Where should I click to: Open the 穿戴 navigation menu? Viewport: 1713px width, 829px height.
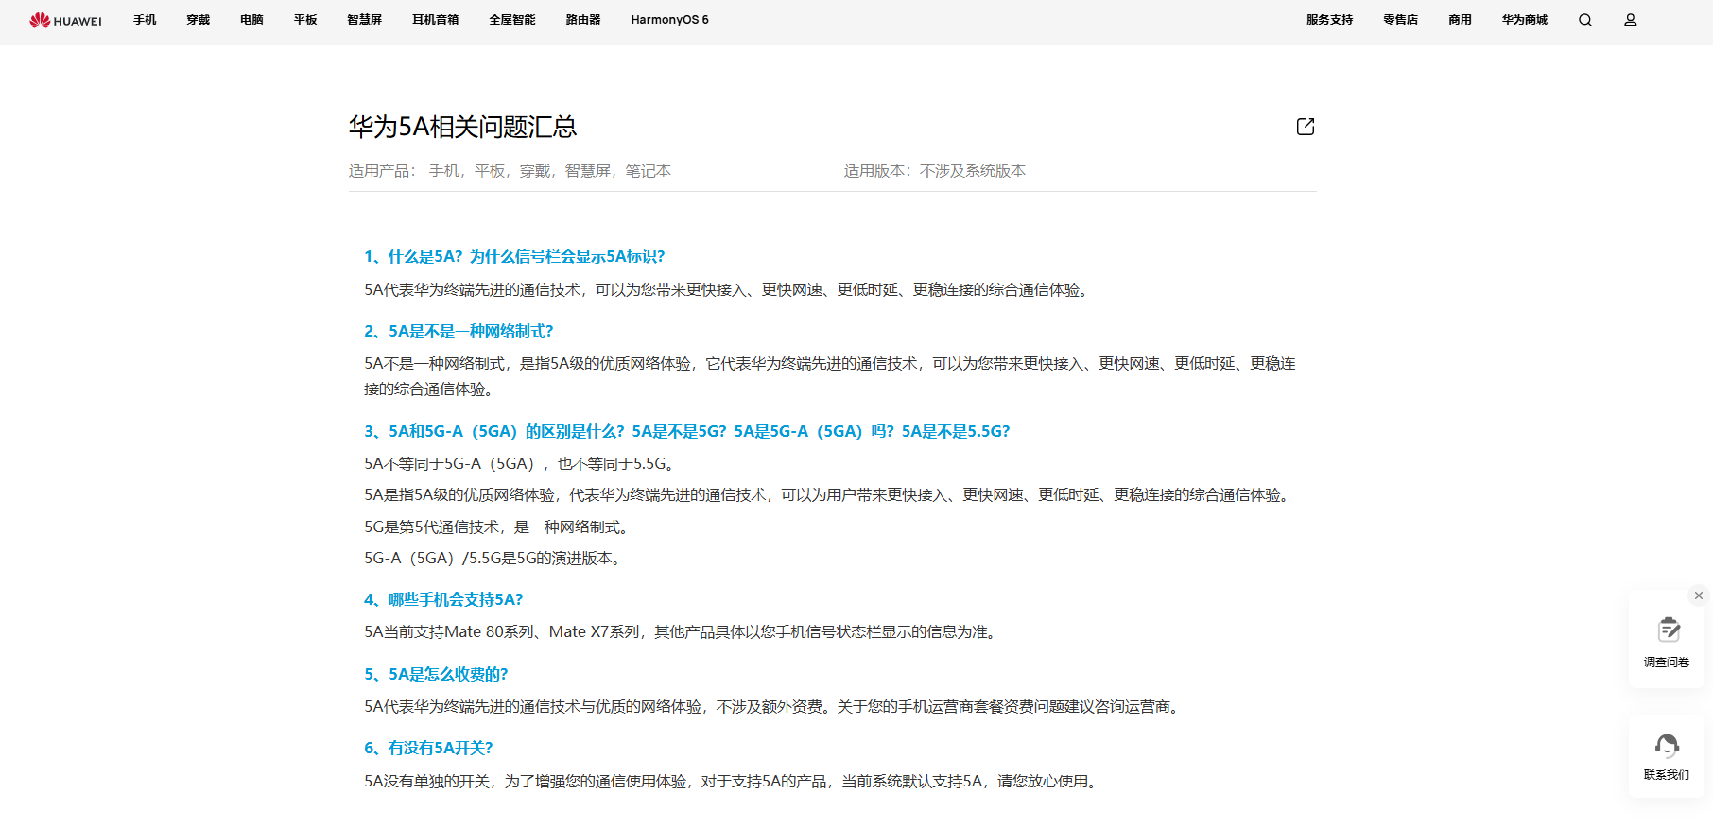(x=199, y=20)
